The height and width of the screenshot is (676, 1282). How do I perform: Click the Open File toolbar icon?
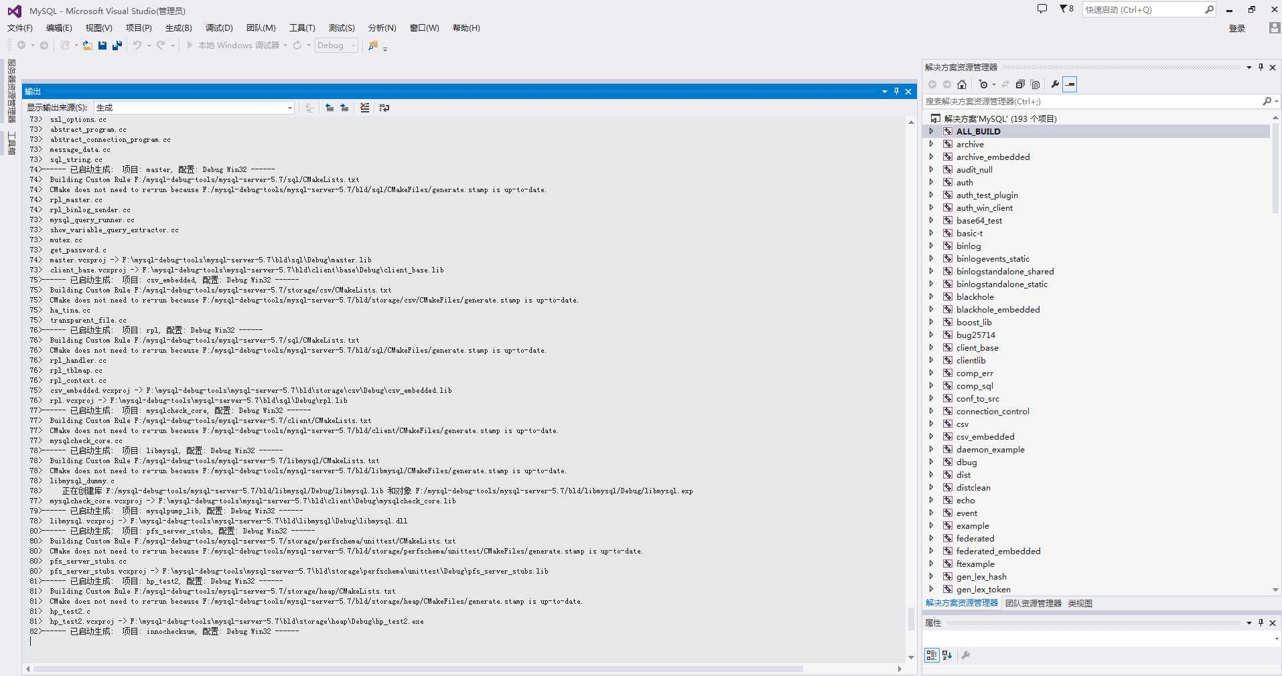(x=87, y=46)
